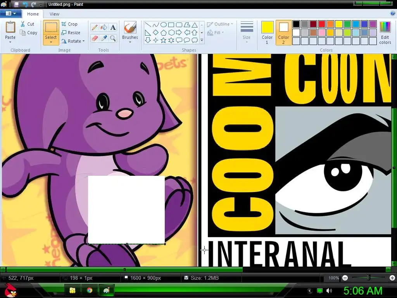
Task: Activate Color 2 background swatch
Action: (283, 33)
